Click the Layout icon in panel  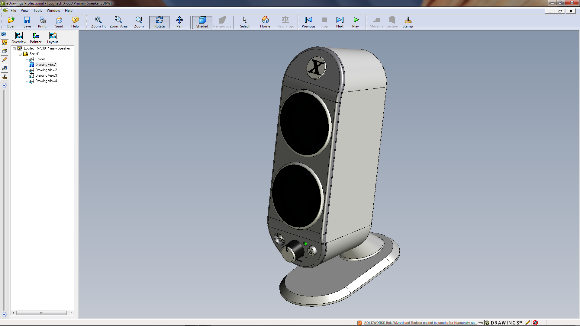(53, 38)
